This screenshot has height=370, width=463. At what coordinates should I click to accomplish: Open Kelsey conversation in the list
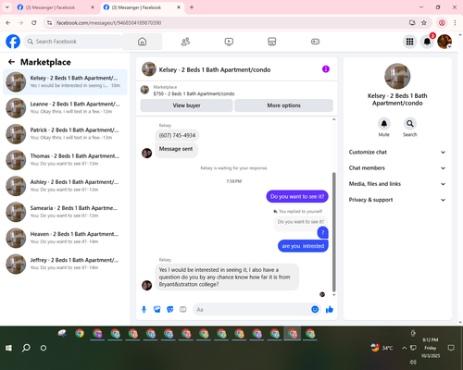[x=65, y=82]
